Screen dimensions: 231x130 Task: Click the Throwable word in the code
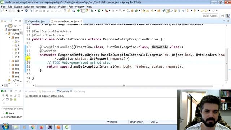(160, 47)
